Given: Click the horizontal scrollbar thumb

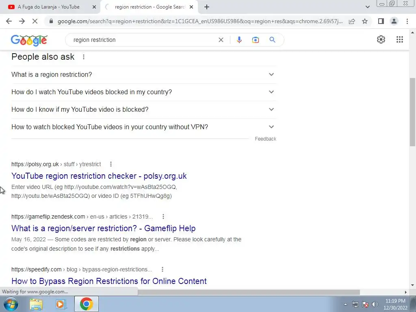Looking at the screenshot, I should tap(249, 292).
